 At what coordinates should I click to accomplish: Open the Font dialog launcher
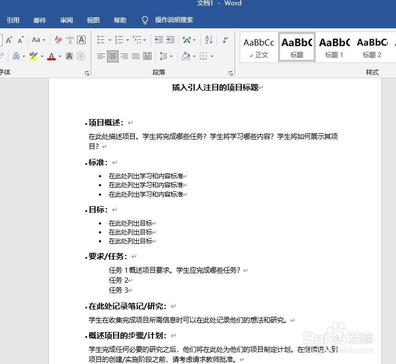pos(87,73)
